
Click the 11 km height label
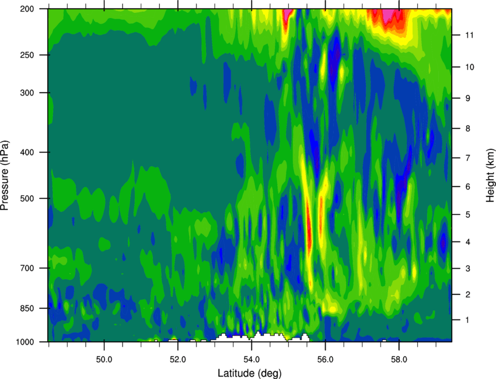469,35
